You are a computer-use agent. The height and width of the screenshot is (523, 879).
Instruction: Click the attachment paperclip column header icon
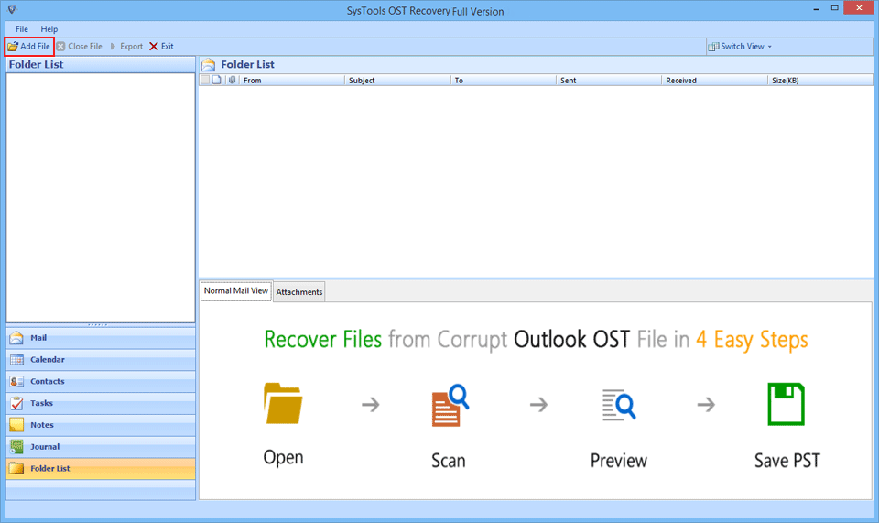pos(232,81)
